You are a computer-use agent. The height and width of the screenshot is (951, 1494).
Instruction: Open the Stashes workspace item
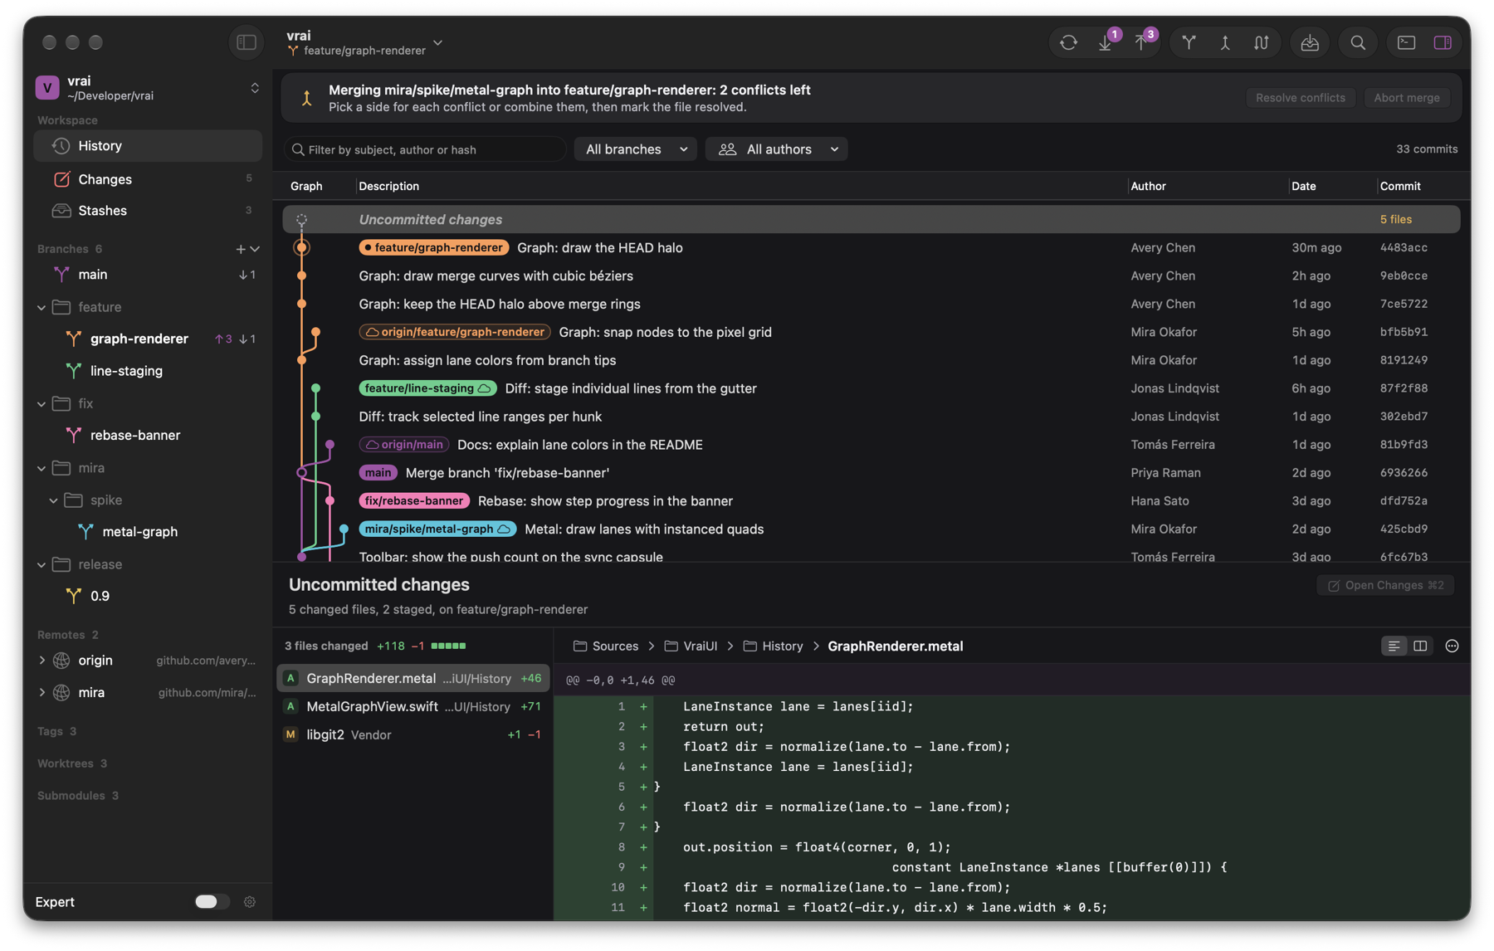click(148, 211)
